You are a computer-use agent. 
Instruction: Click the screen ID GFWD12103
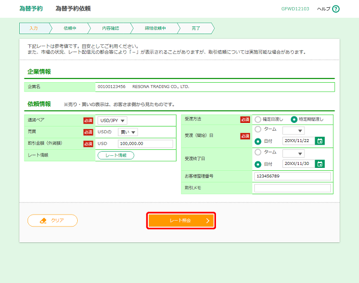click(295, 9)
